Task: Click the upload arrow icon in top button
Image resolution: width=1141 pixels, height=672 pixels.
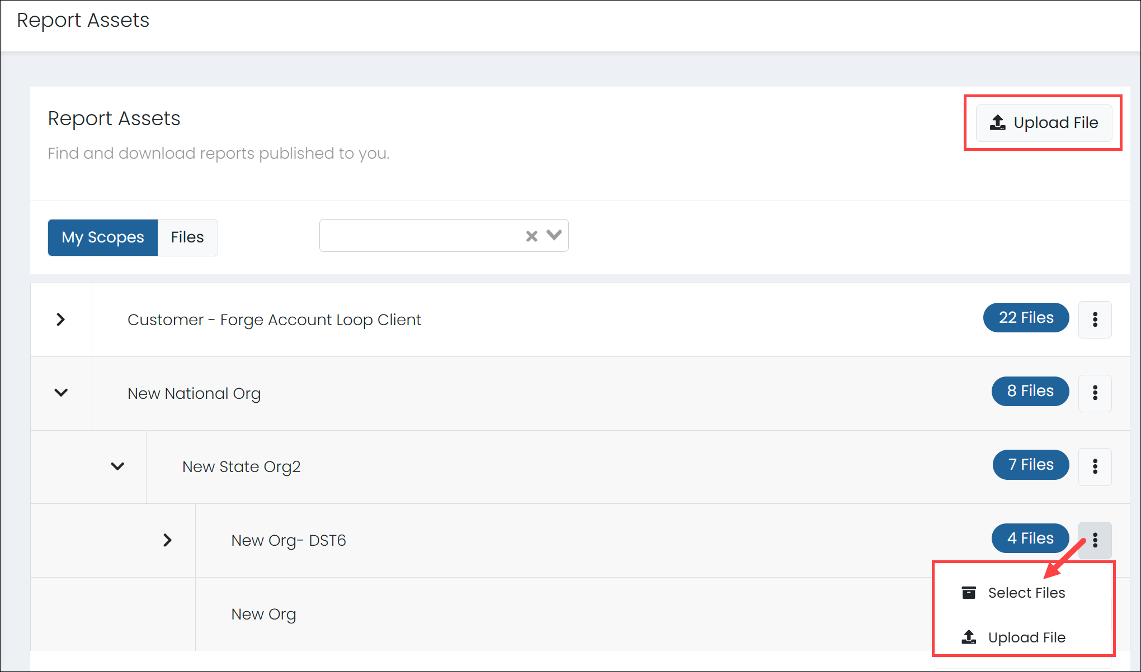Action: [x=997, y=123]
